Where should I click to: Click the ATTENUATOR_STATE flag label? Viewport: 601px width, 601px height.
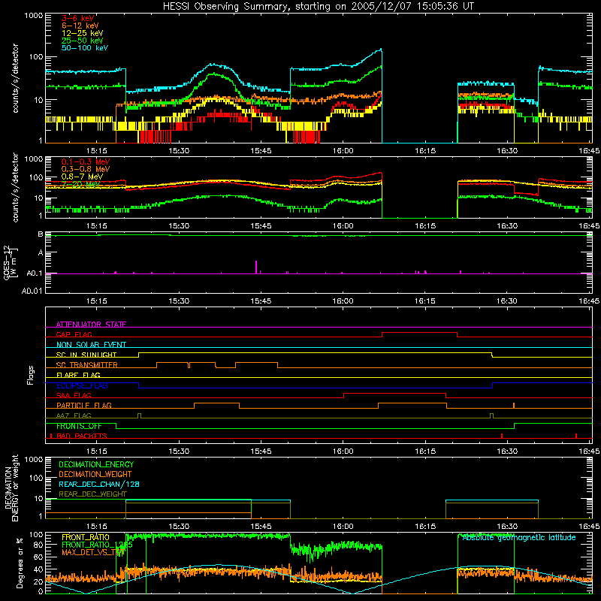point(91,325)
